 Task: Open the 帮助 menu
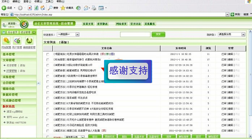tap(60, 1)
